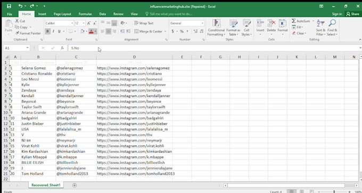Toggle top vertical alignment

point(103,23)
